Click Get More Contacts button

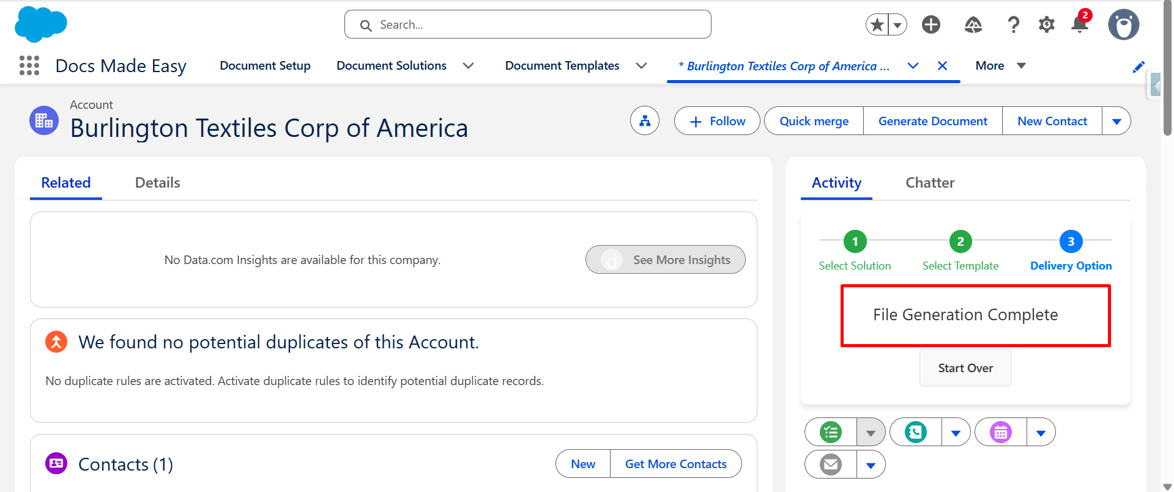[x=676, y=464]
